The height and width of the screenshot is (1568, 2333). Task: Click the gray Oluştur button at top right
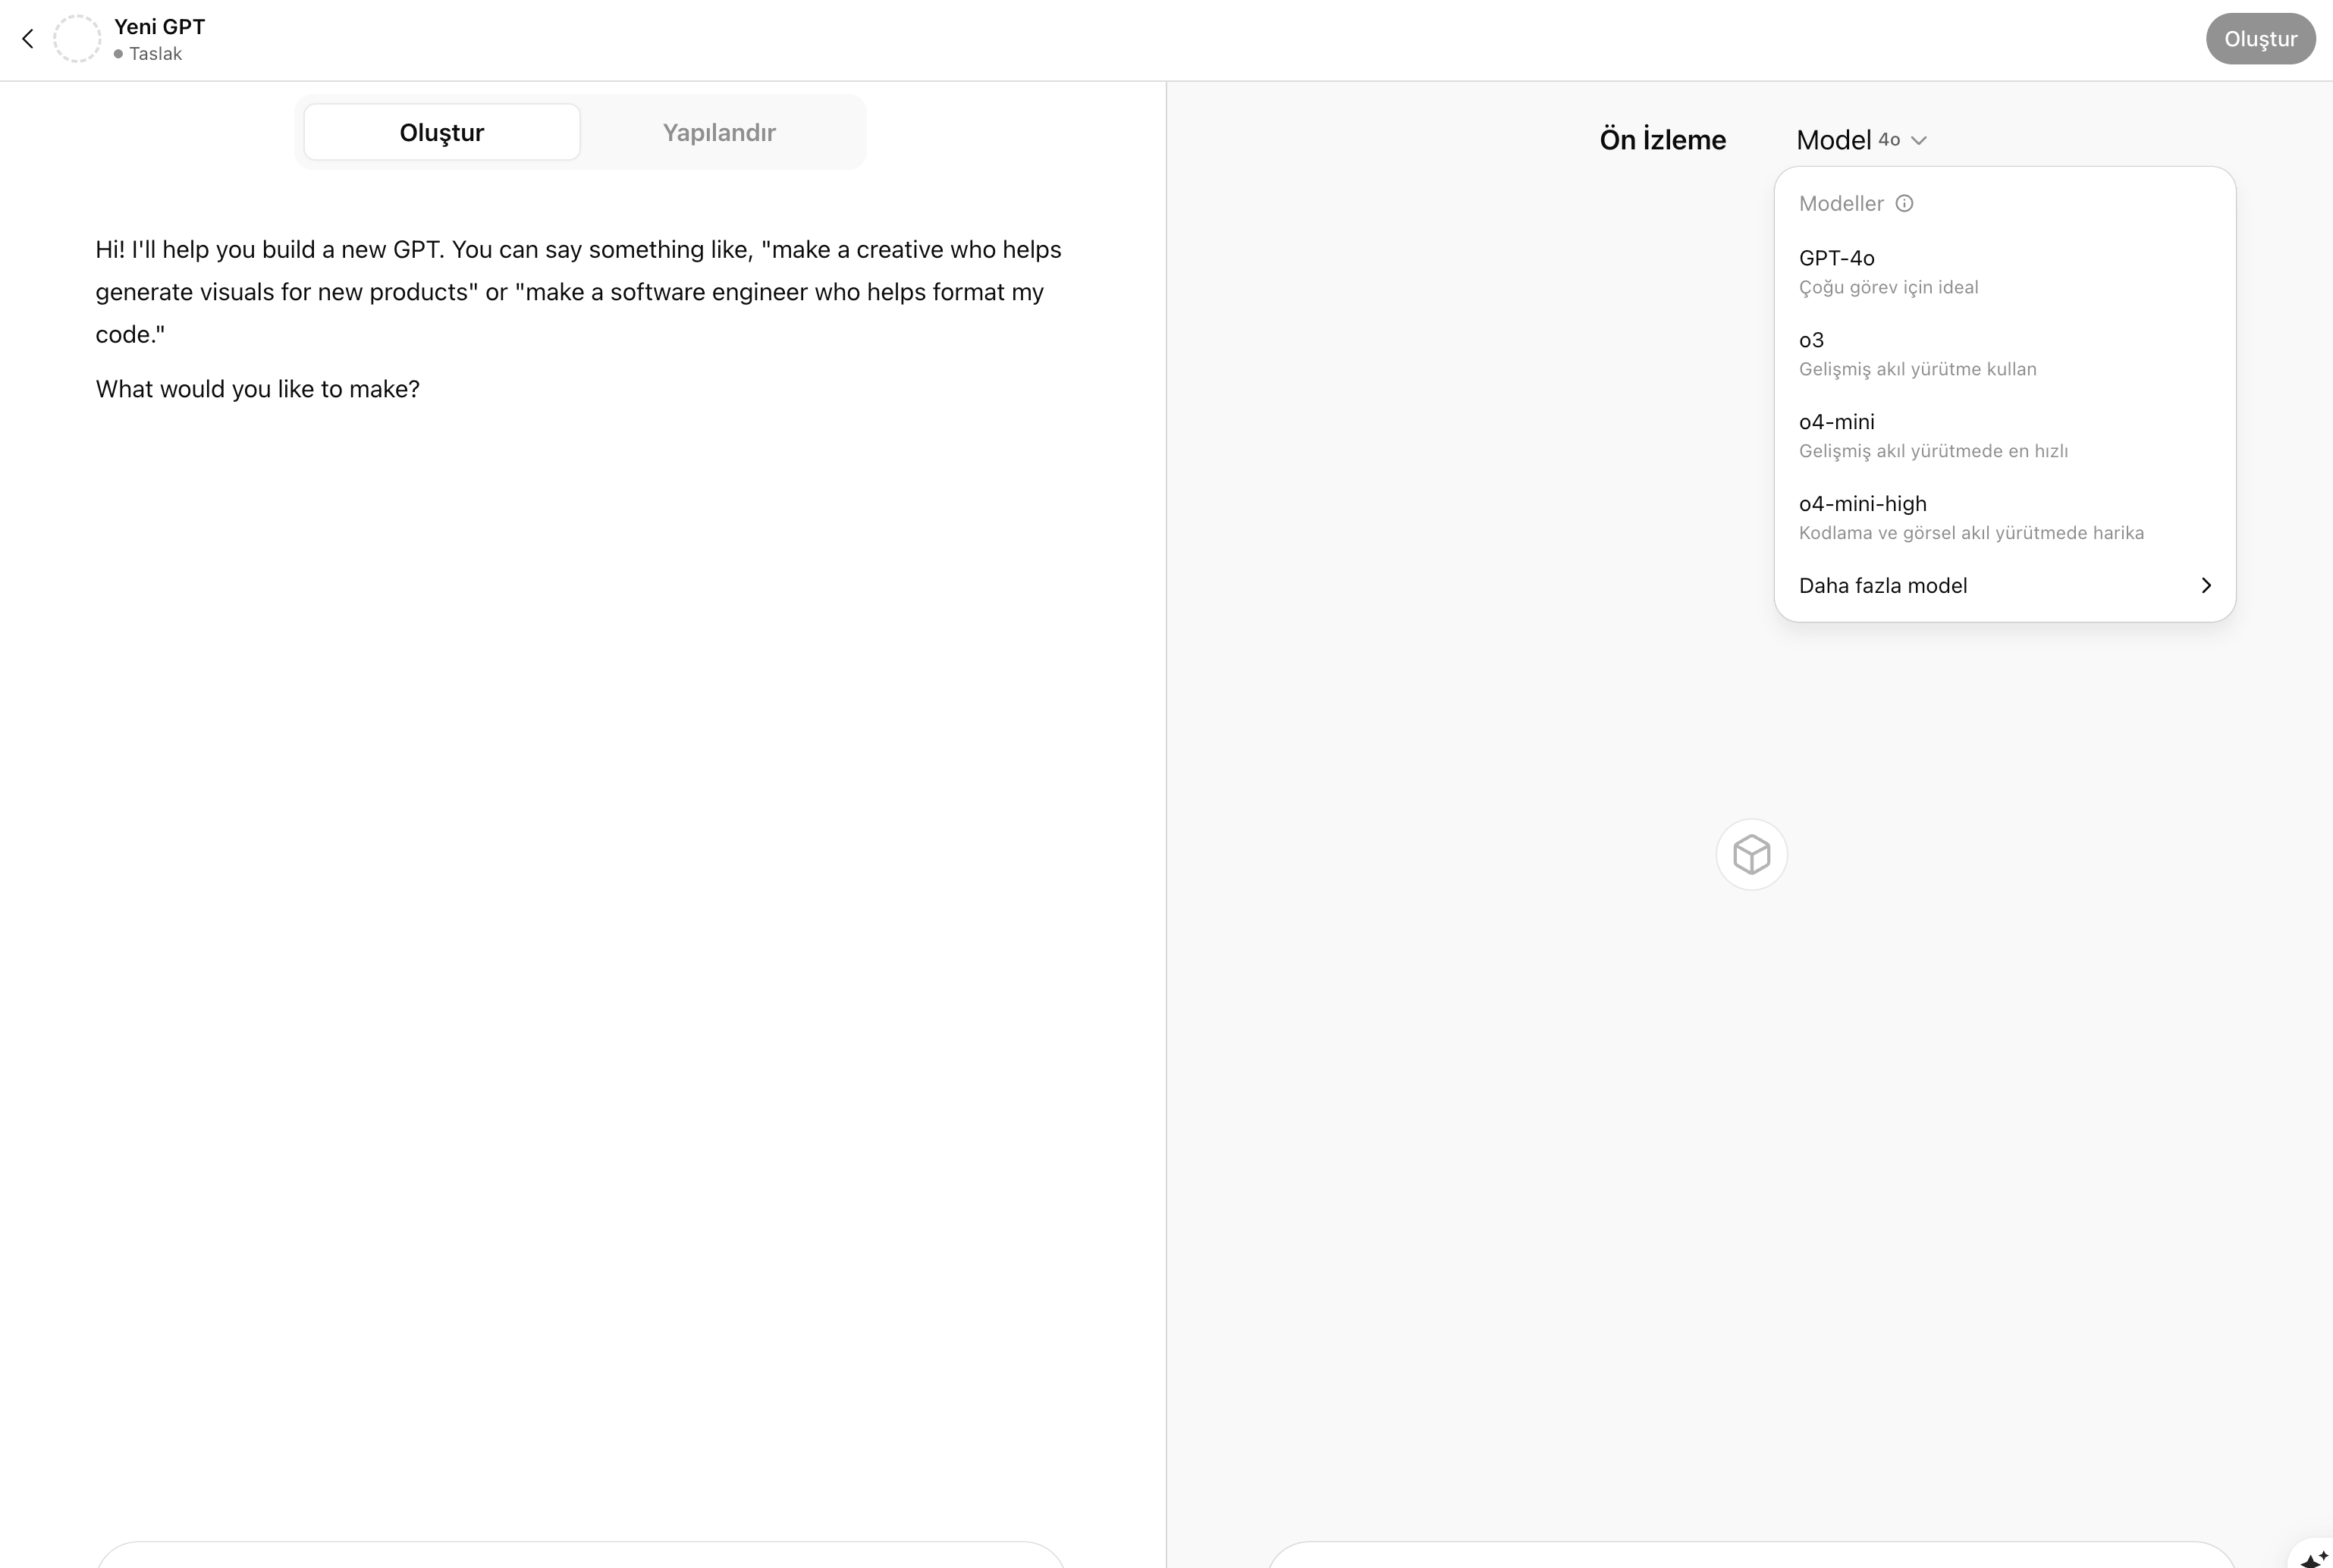click(2260, 39)
